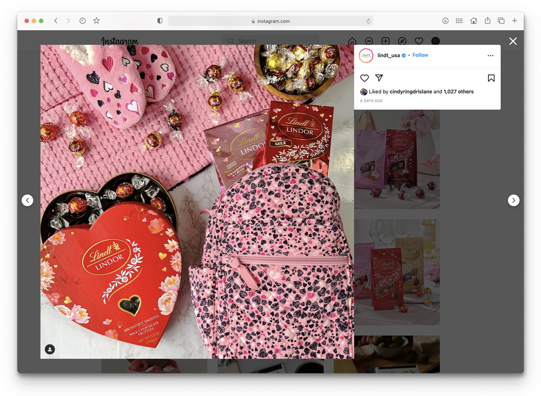The image size is (541, 396).
Task: Close the post overlay with X
Action: click(x=513, y=41)
